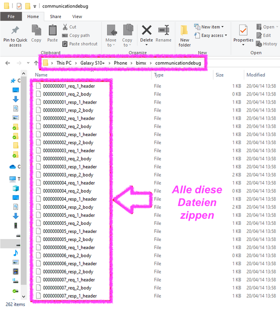Click the Rename icon
280x309 pixels.
[x=163, y=30]
